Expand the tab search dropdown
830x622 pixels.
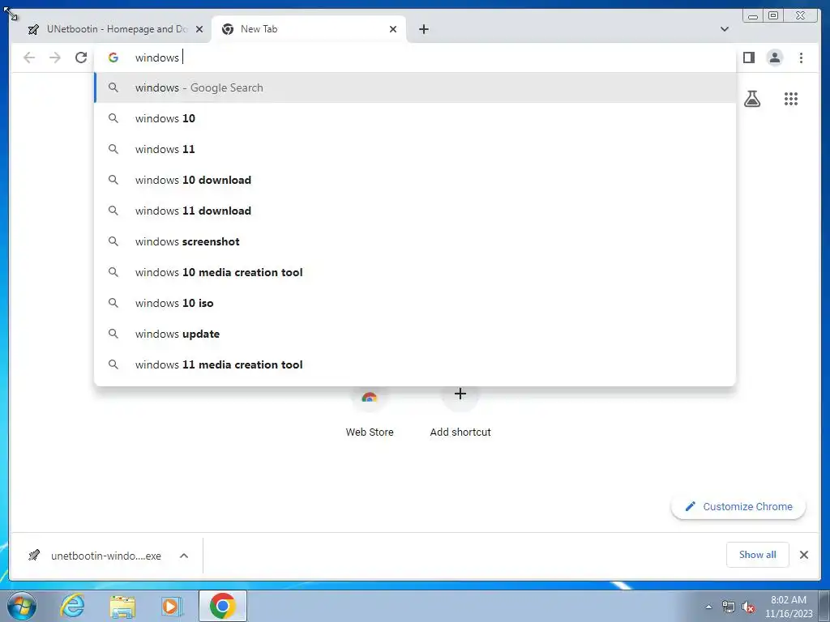[x=725, y=29]
